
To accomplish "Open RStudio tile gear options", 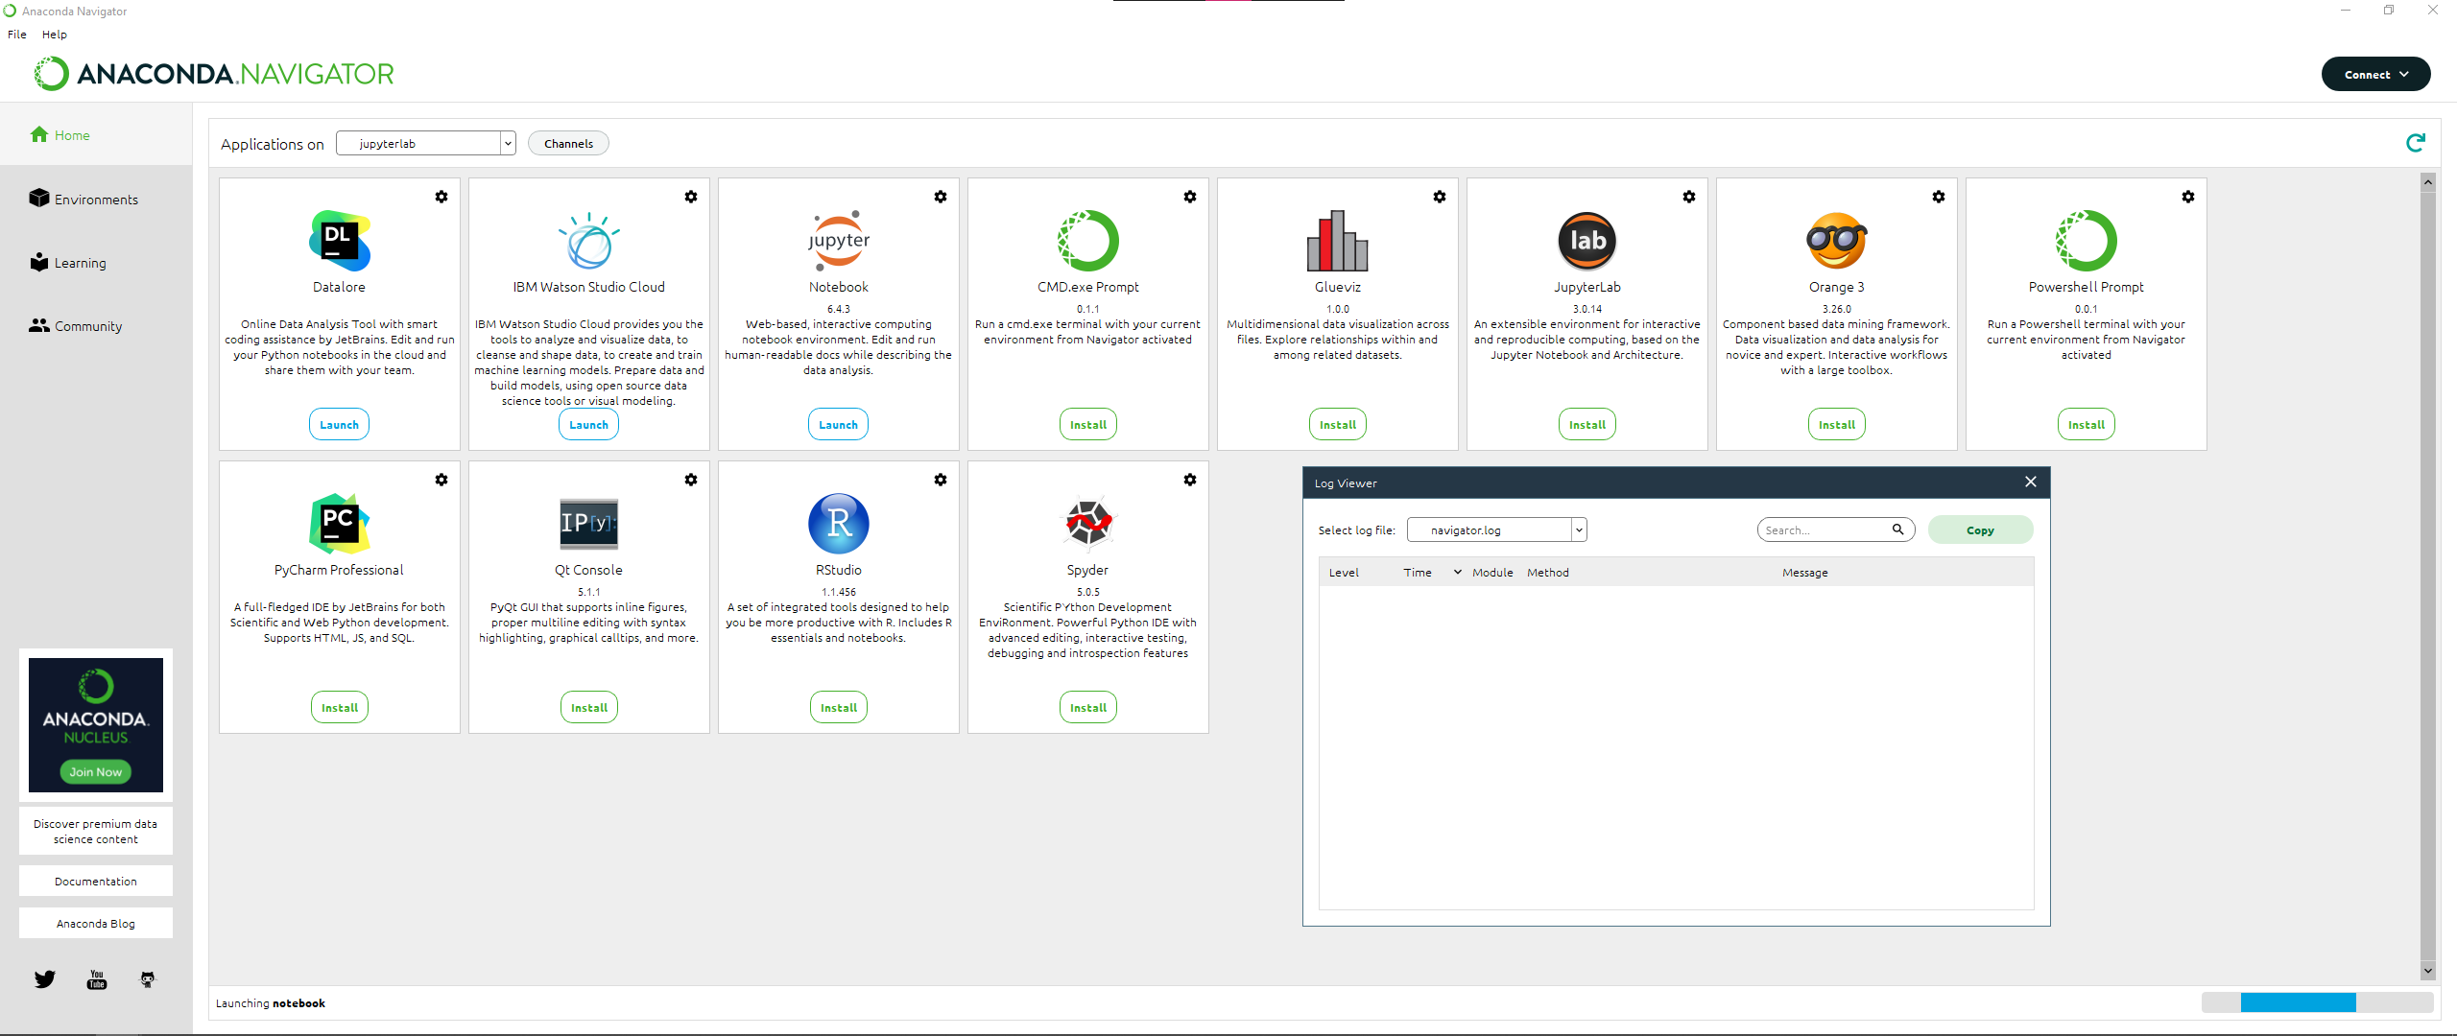I will [x=941, y=480].
